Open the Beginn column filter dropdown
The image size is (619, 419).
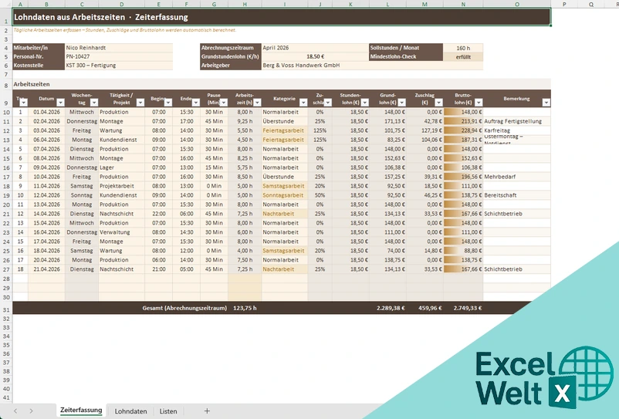click(x=168, y=103)
